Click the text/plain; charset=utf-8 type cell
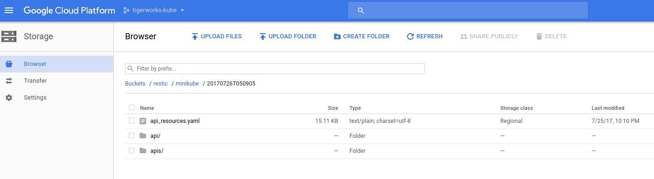This screenshot has width=654, height=179. tap(380, 121)
